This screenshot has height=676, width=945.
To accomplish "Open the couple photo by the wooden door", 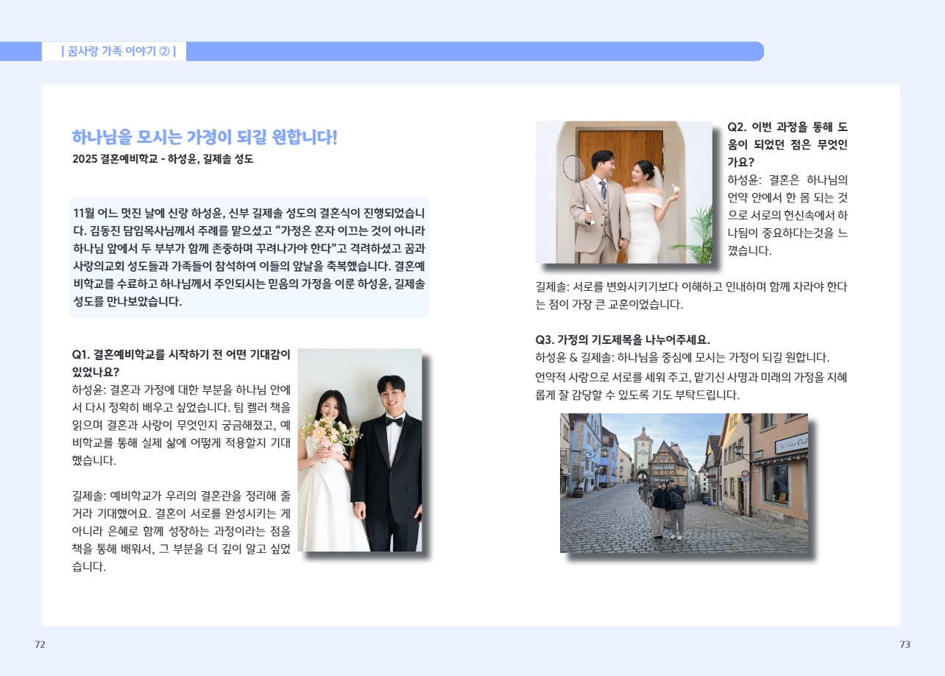I will [623, 192].
